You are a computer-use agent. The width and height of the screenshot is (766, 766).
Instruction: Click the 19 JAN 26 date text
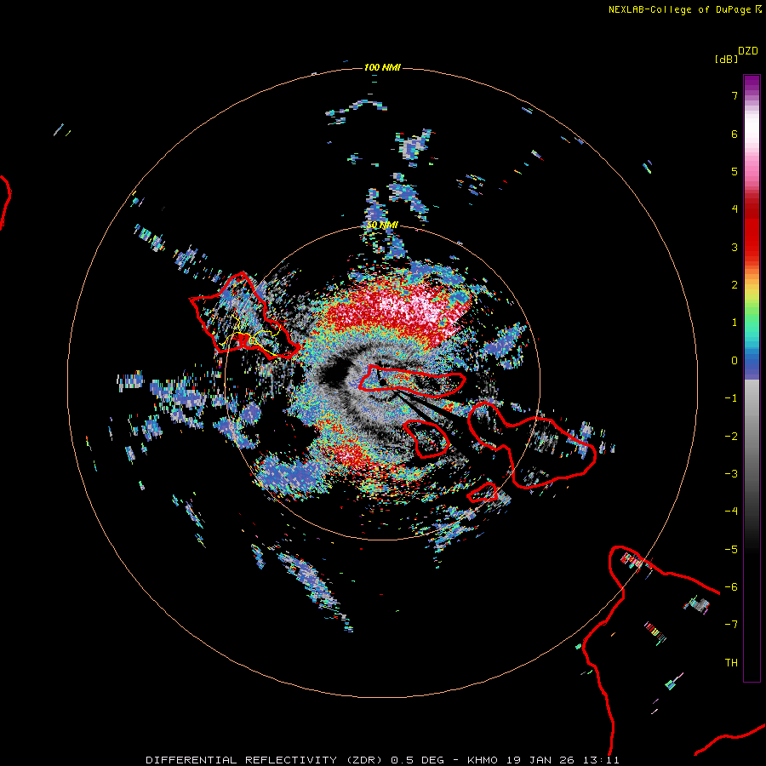[541, 760]
